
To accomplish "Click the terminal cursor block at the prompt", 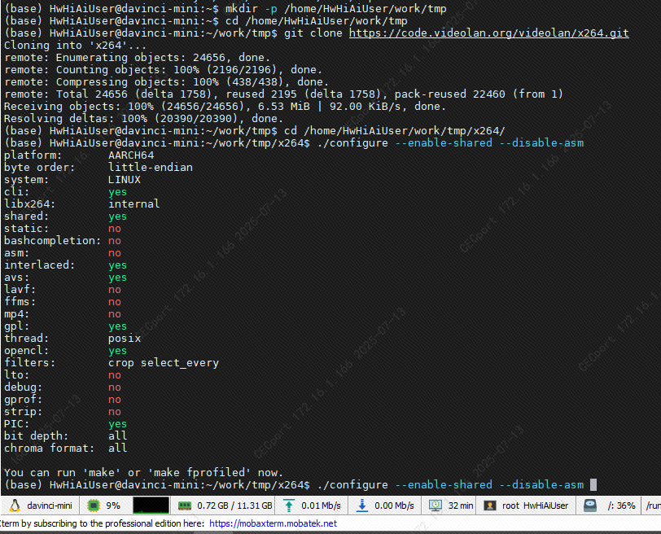I will 593,484.
